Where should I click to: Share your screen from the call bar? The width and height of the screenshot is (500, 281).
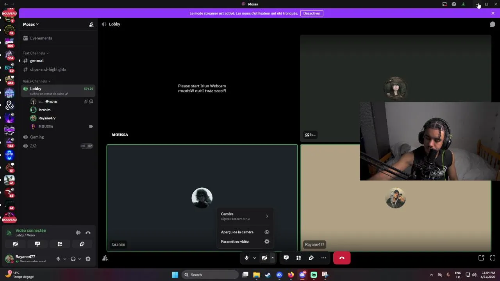[x=286, y=258]
